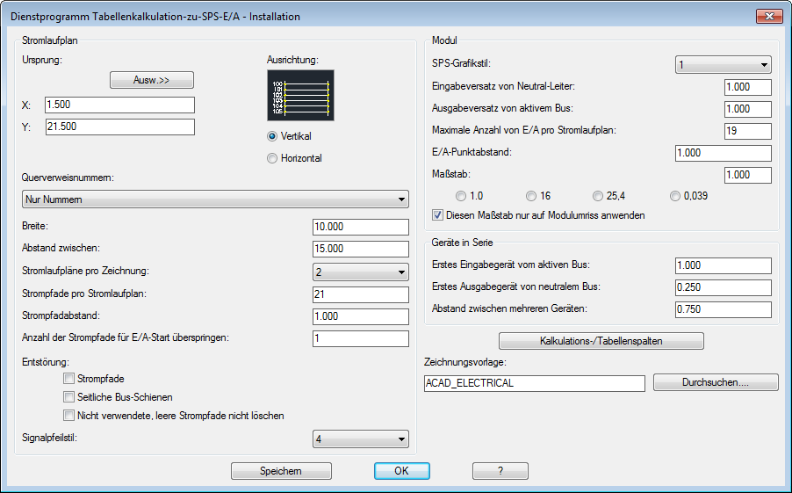Click the Durchsuchen.... button

[x=716, y=382]
